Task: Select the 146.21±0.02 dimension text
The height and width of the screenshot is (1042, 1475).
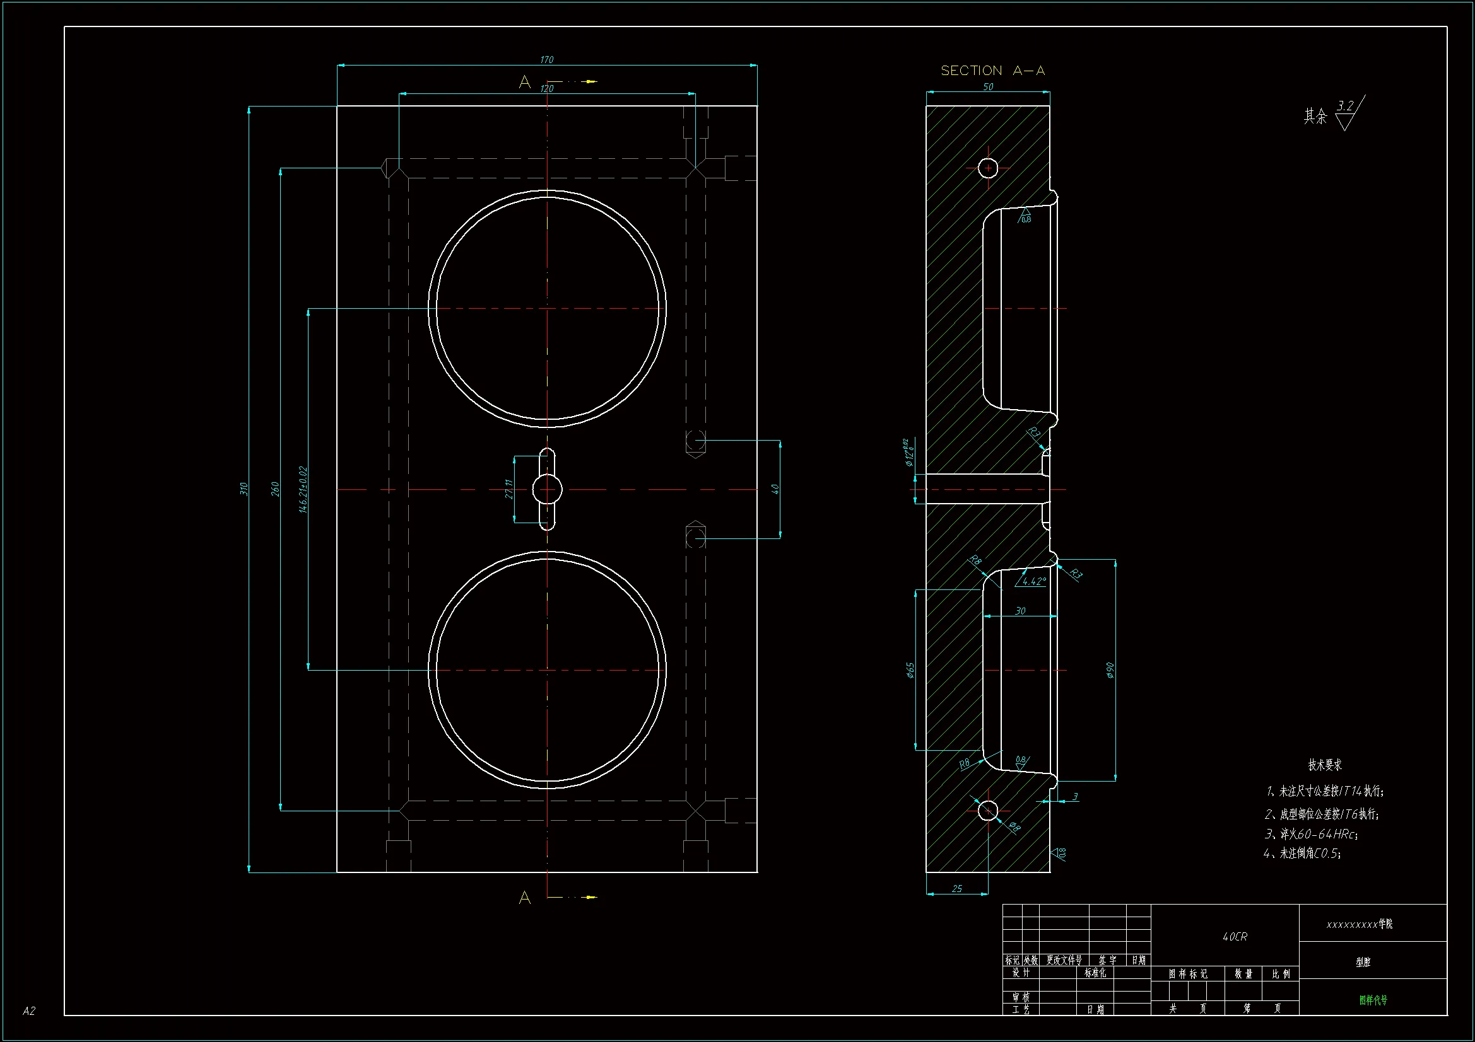Action: 303,489
